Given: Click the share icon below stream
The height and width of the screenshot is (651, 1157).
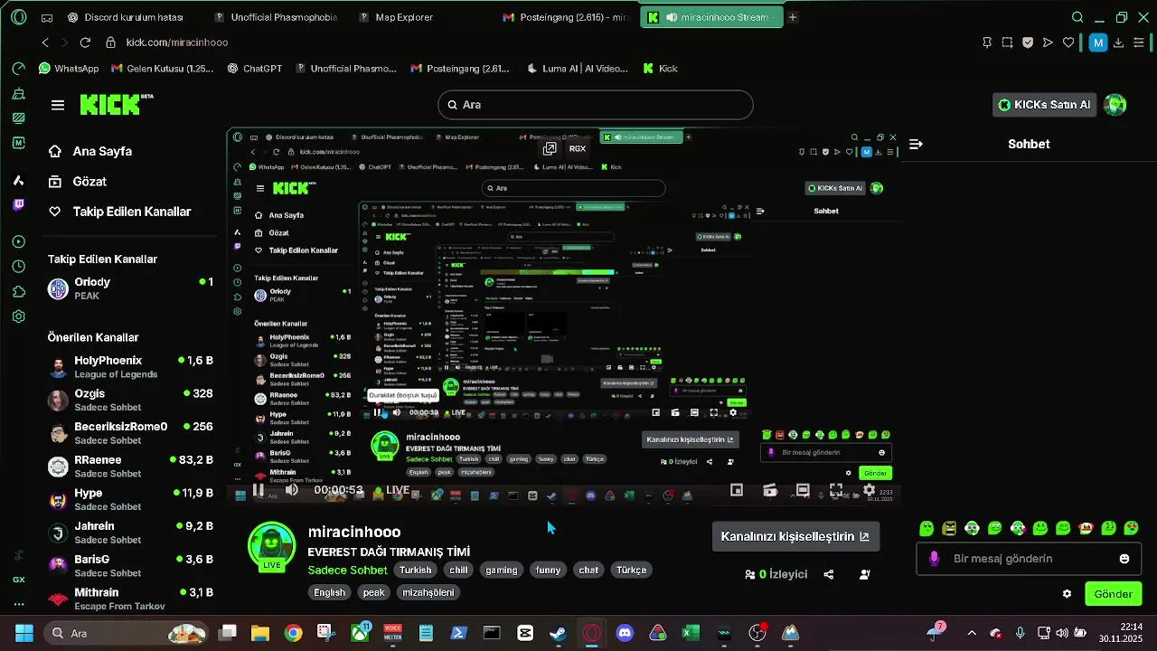Looking at the screenshot, I should tap(829, 574).
